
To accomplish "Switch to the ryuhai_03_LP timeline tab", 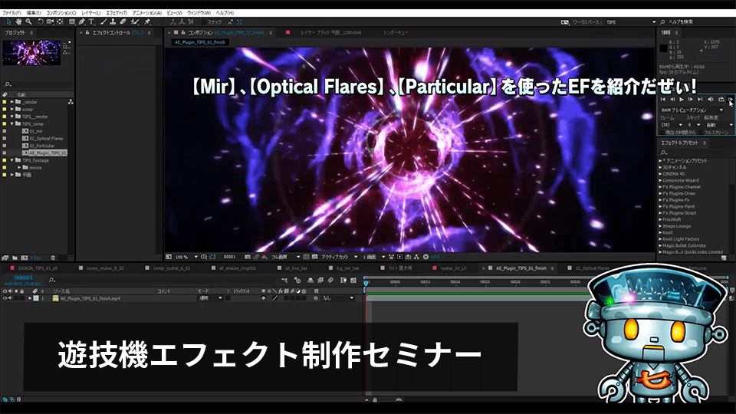I will tap(455, 269).
